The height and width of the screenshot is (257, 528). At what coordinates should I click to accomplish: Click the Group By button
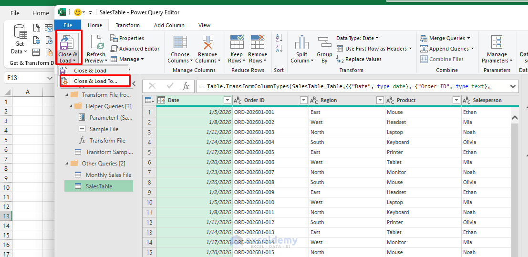[324, 49]
